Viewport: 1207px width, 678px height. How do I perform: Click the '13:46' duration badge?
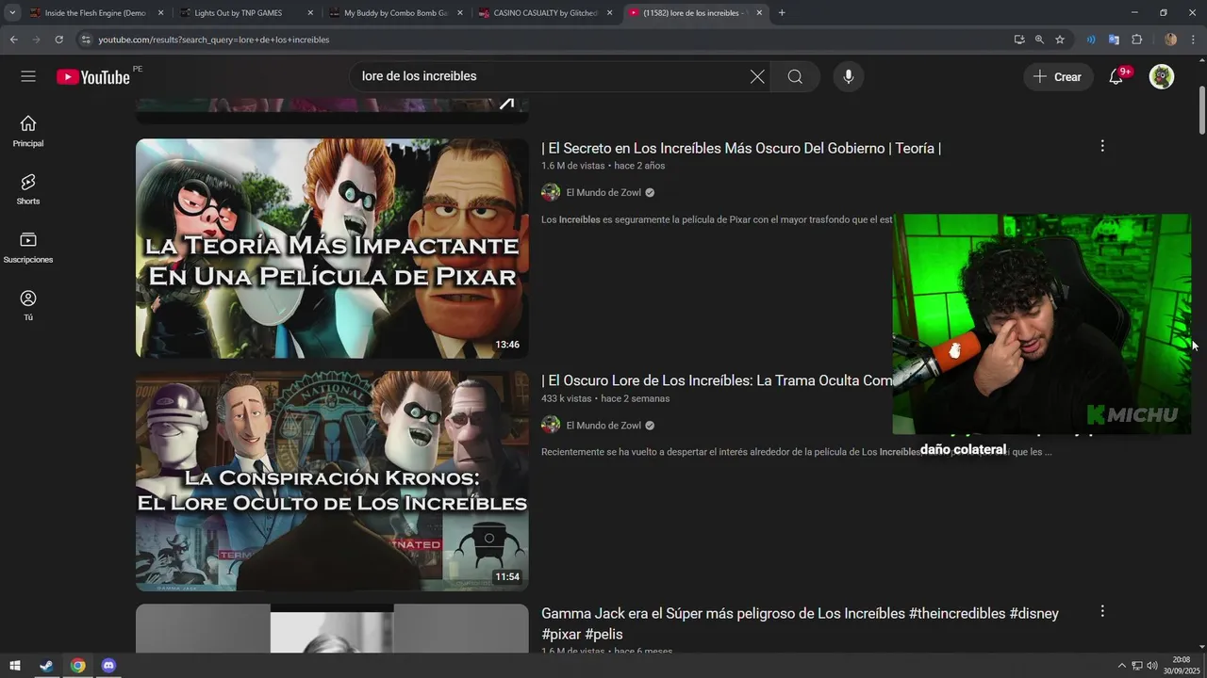coord(507,345)
